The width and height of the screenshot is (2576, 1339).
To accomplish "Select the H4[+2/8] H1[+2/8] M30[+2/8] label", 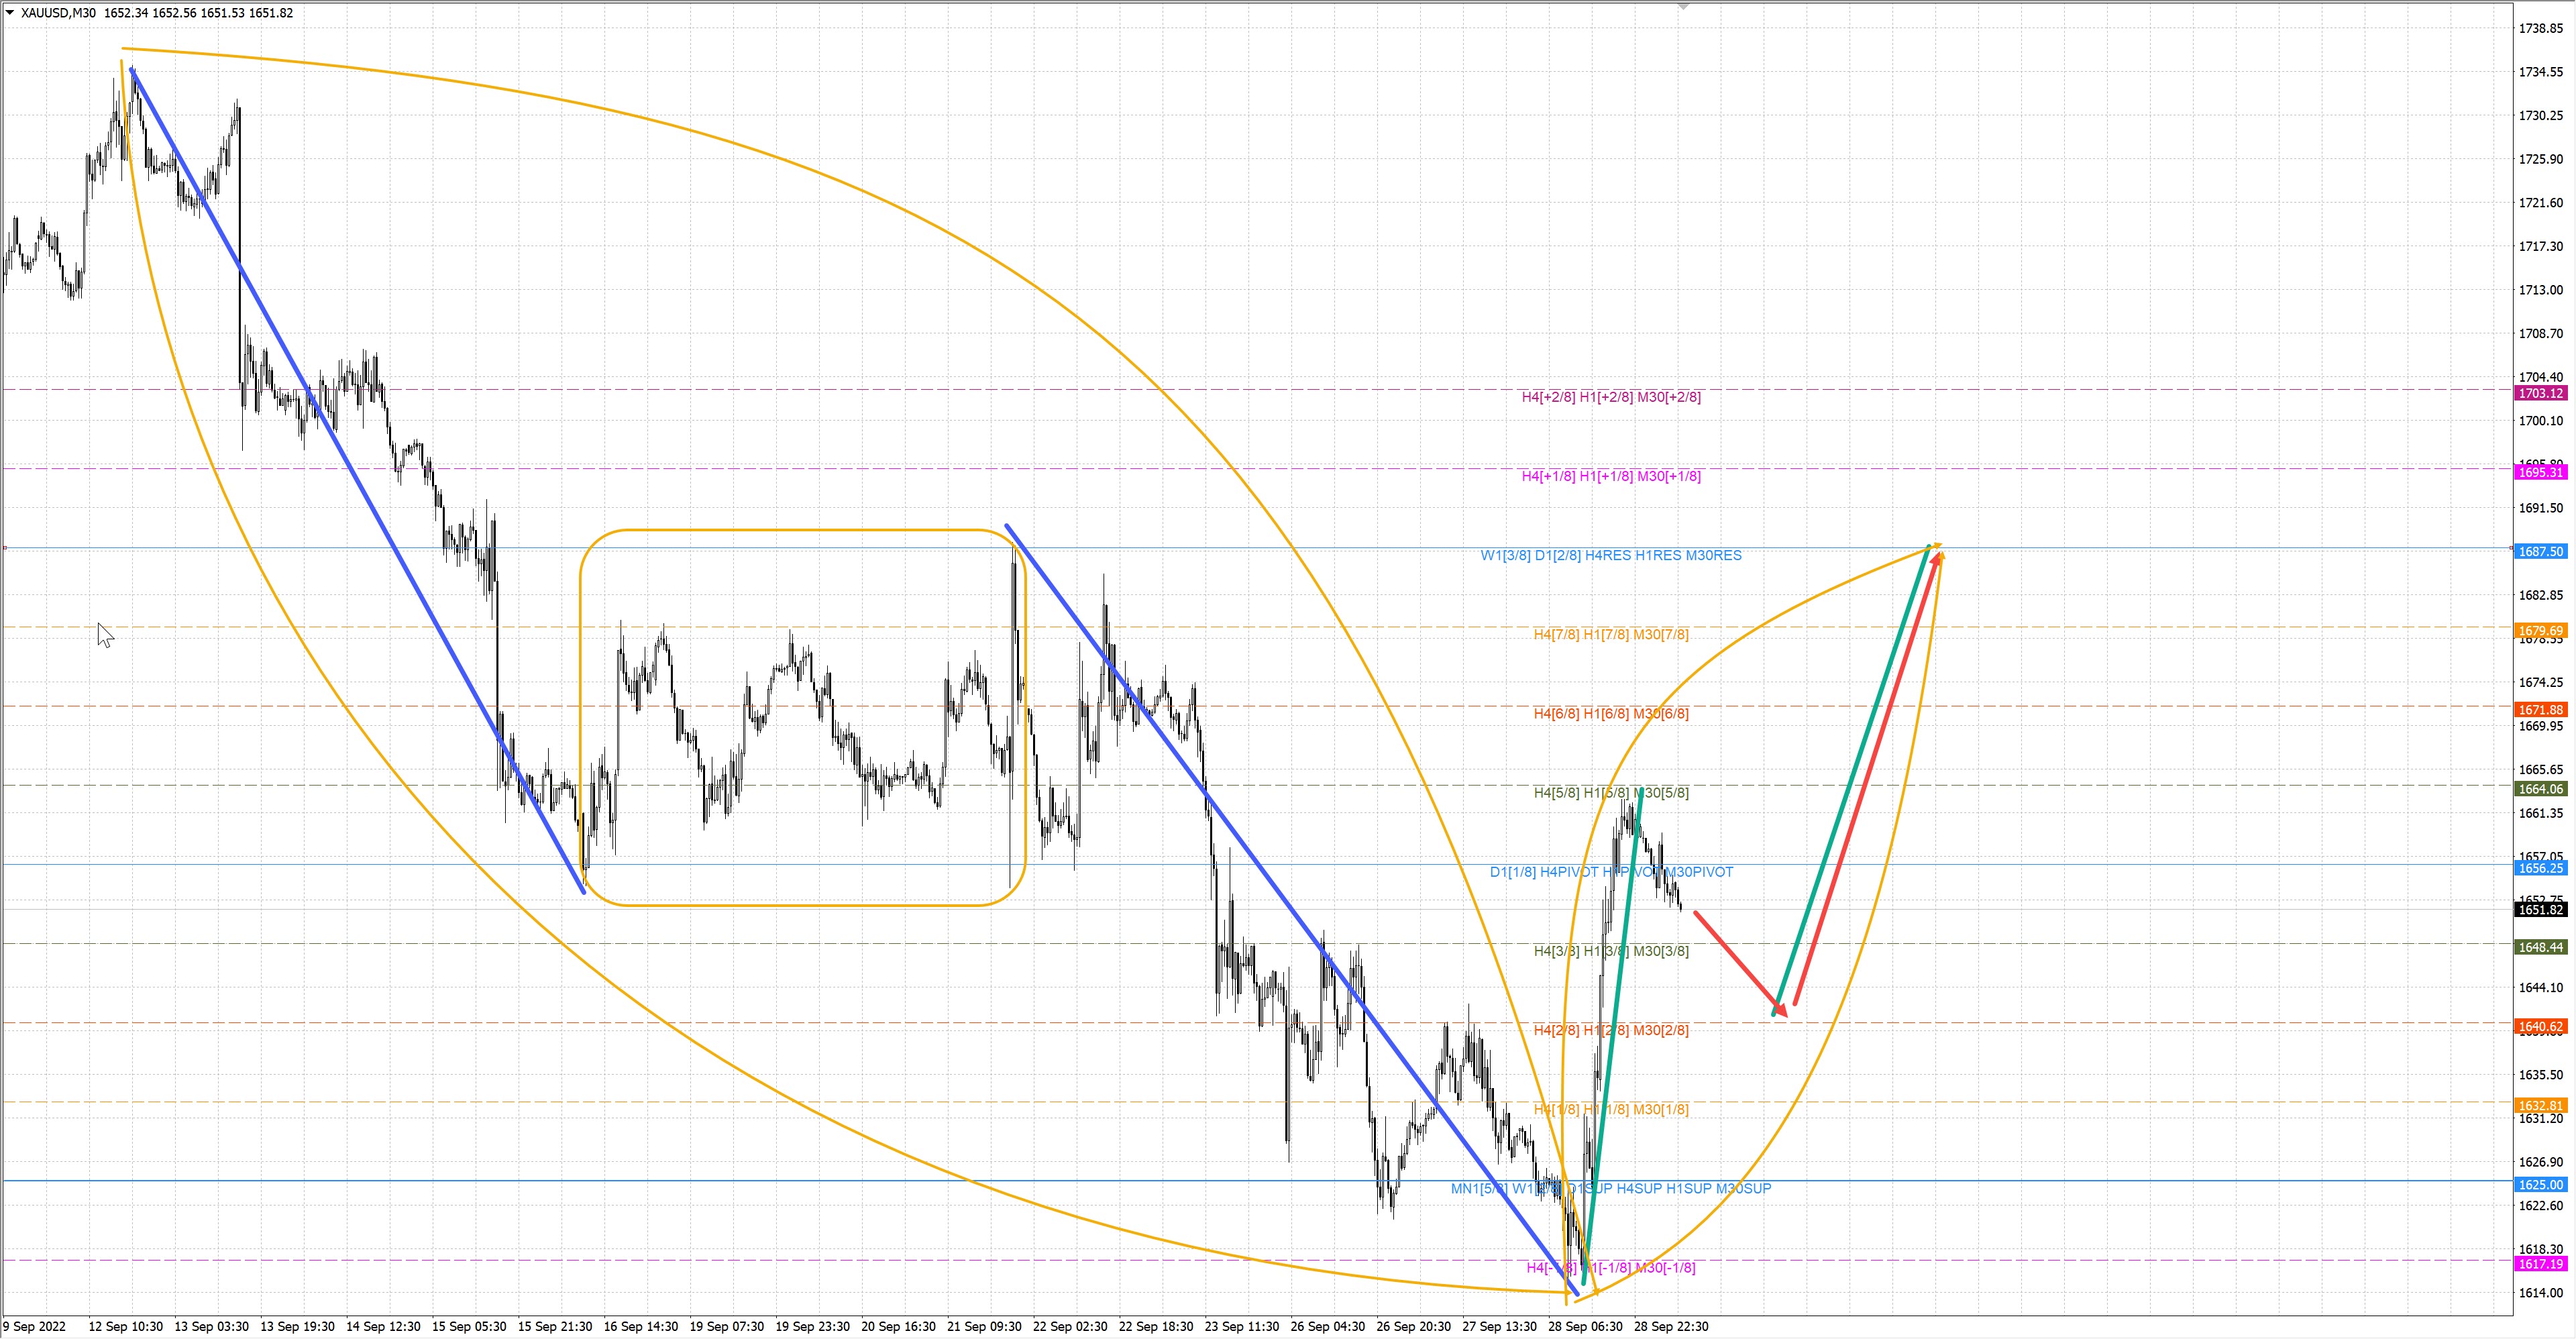I will point(1610,397).
